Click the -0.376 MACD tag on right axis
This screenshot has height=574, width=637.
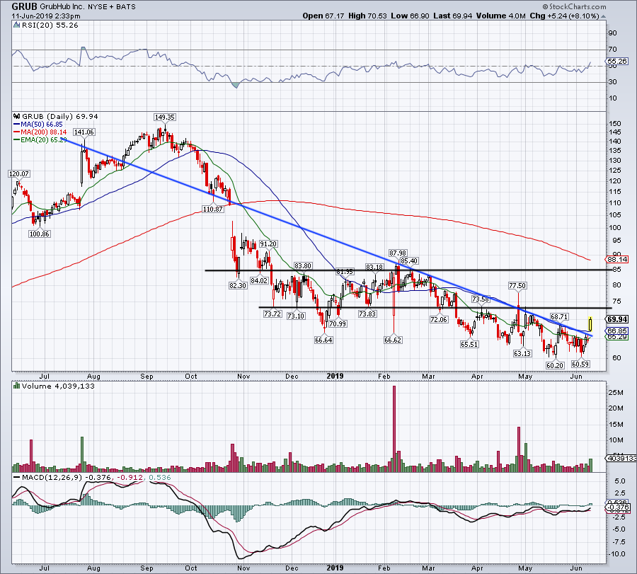point(618,507)
